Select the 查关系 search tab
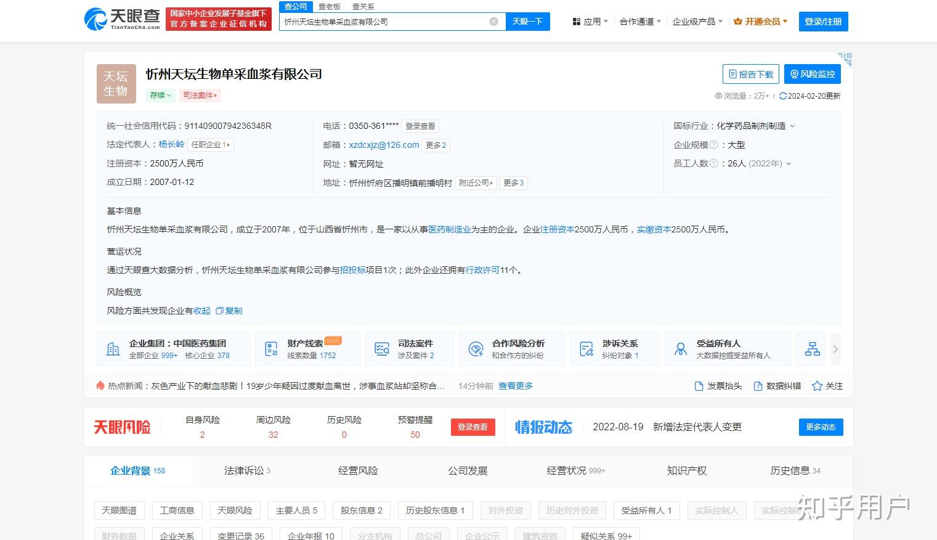 coord(363,6)
